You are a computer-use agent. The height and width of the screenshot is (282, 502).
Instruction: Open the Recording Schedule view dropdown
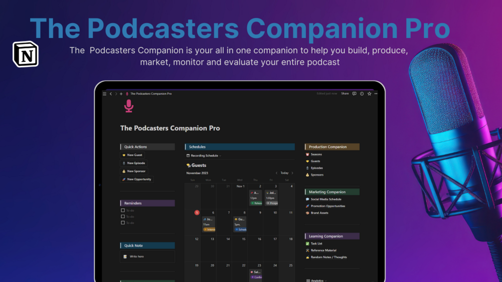pyautogui.click(x=204, y=156)
